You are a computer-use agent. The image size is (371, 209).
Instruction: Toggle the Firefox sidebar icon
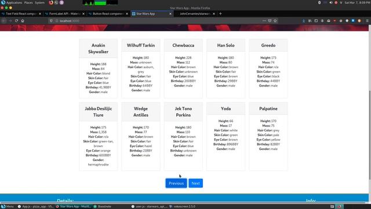pyautogui.click(x=316, y=21)
